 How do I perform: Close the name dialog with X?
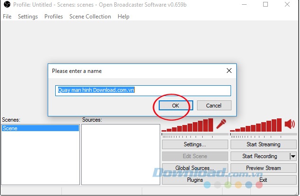229,71
